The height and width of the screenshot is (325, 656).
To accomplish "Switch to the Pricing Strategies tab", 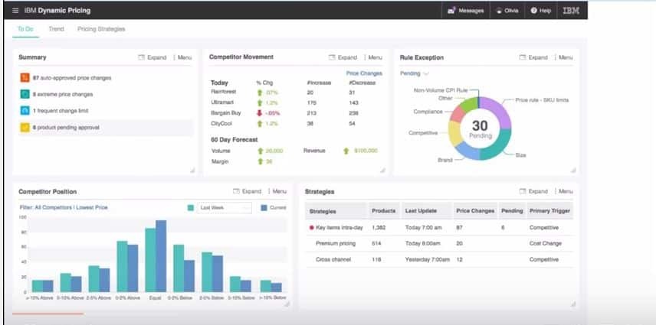I will pos(101,29).
